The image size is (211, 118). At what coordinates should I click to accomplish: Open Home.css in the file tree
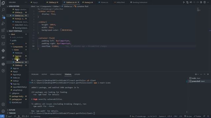(19, 53)
